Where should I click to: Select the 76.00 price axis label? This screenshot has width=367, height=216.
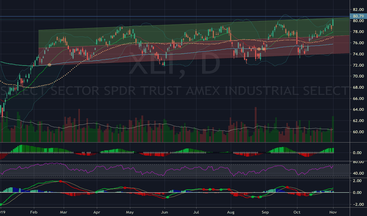pyautogui.click(x=358, y=43)
